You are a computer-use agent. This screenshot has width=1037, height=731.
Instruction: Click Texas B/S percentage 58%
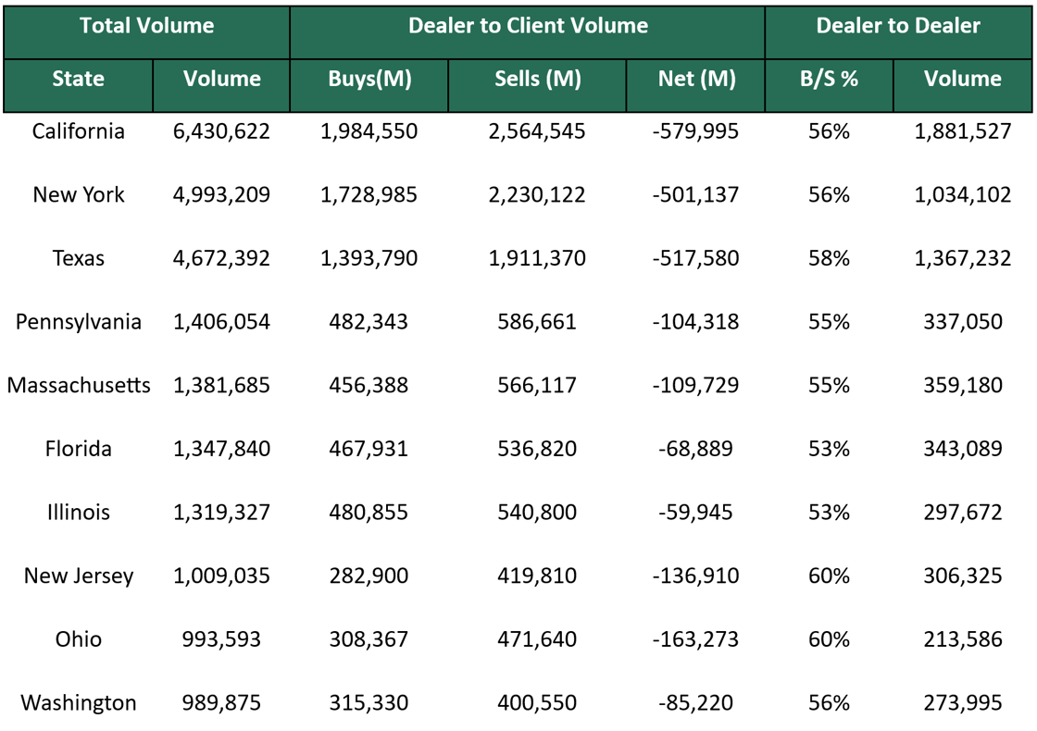point(829,258)
